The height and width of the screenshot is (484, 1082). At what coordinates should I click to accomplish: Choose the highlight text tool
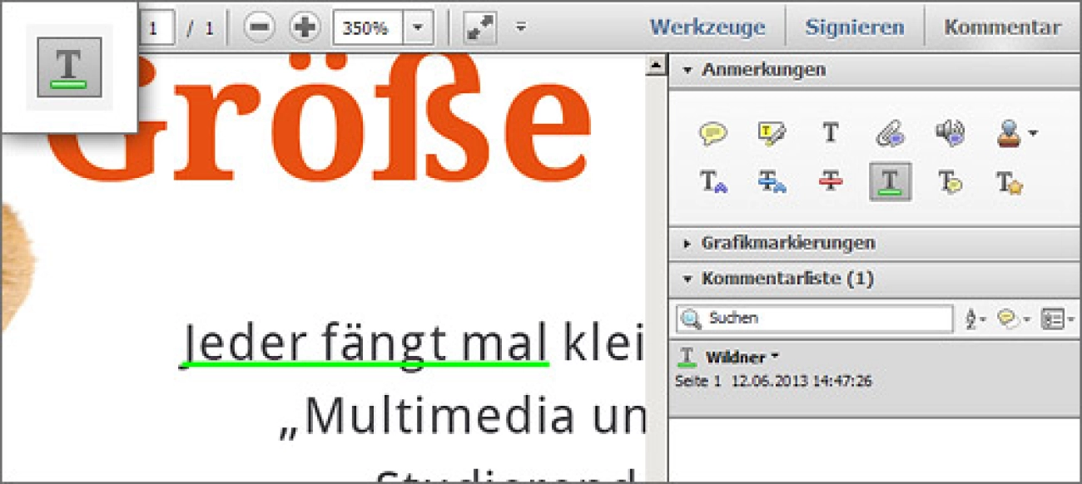pyautogui.click(x=770, y=133)
